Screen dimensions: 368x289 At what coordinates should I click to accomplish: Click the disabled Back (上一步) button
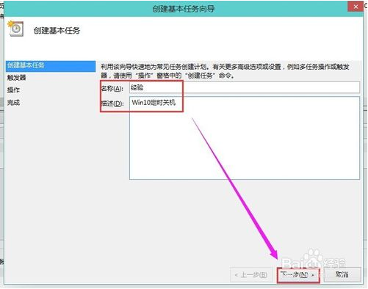pyautogui.click(x=251, y=275)
